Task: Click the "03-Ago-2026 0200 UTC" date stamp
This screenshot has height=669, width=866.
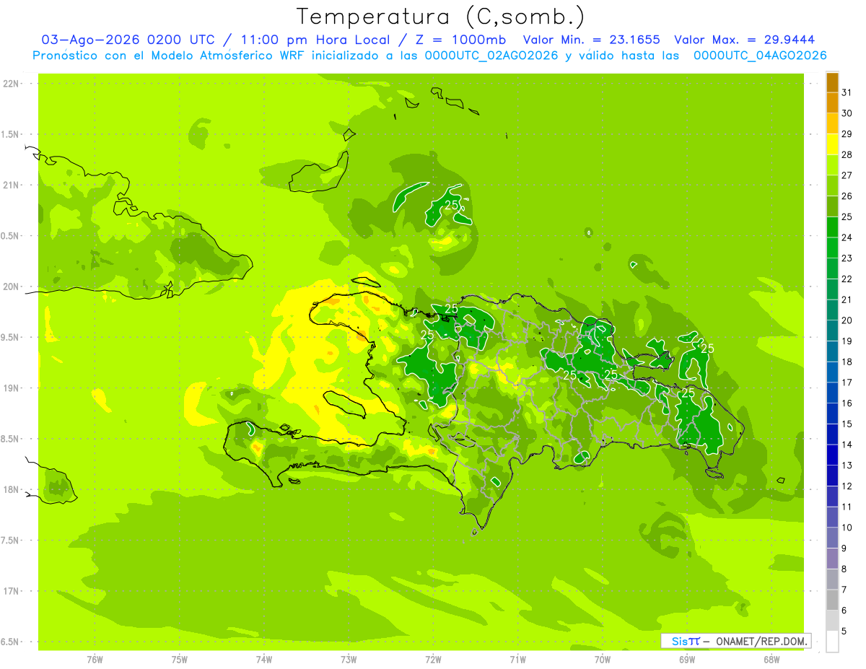Action: pyautogui.click(x=128, y=40)
